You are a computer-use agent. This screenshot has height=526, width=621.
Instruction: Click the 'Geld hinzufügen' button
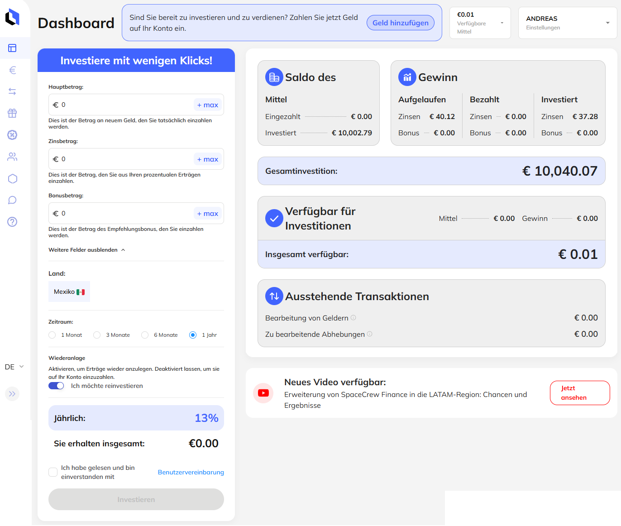tap(400, 23)
